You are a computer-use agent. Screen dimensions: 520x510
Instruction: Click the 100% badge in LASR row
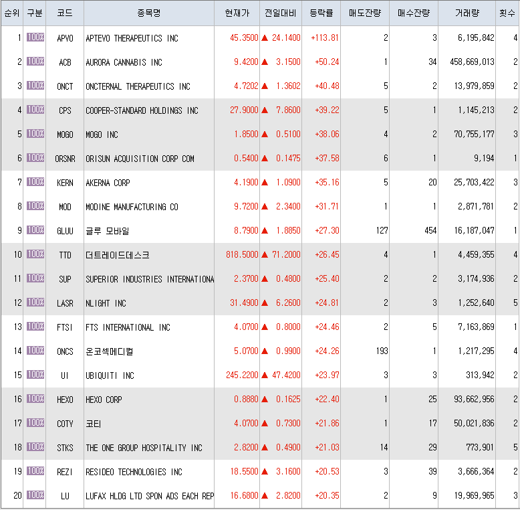tap(35, 302)
